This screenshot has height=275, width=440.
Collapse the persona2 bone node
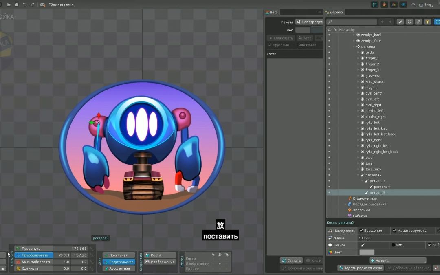point(359,175)
